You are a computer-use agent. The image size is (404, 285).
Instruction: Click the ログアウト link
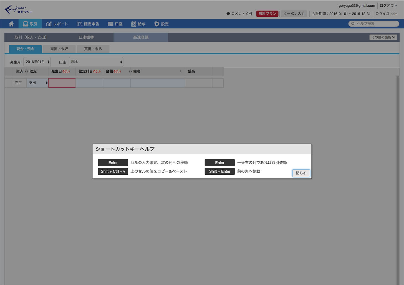tap(388, 6)
